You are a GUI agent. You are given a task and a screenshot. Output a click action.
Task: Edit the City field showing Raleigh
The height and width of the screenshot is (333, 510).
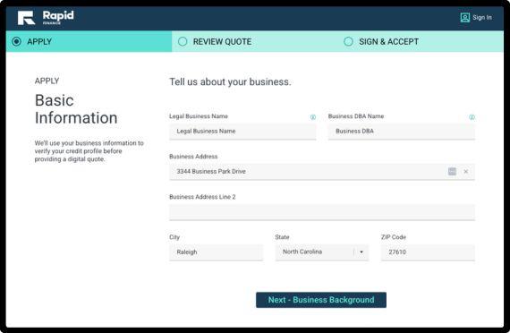[216, 252]
